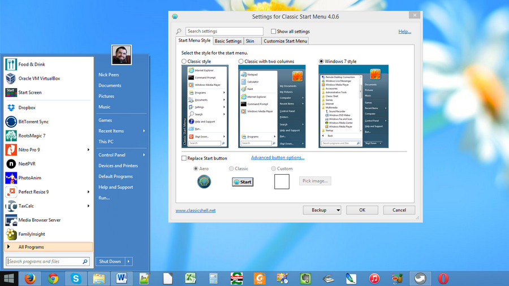Screen dimensions: 509x286
Task: Click Classic style preview thumbnail
Action: [205, 106]
